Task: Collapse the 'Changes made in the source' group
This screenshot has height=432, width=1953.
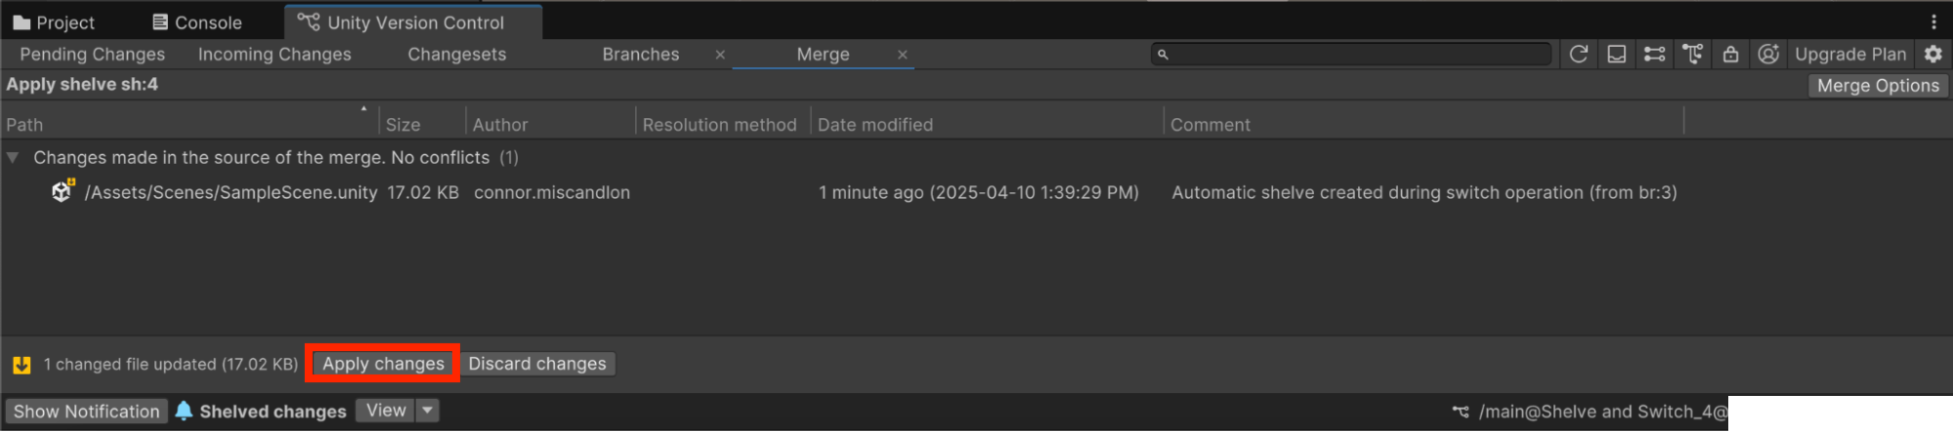Action: [13, 157]
